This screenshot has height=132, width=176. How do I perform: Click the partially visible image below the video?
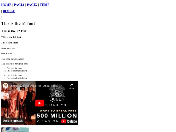pos(15,130)
